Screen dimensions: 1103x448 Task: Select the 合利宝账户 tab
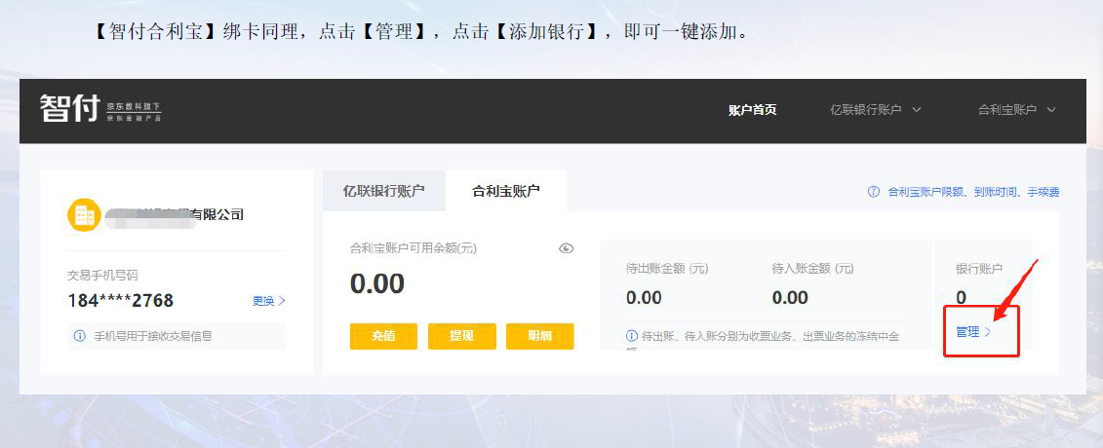[x=505, y=191]
